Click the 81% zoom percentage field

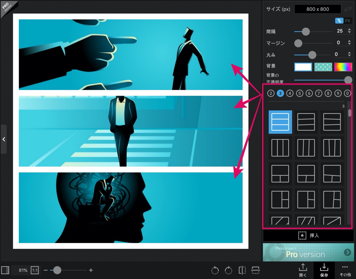(x=23, y=270)
